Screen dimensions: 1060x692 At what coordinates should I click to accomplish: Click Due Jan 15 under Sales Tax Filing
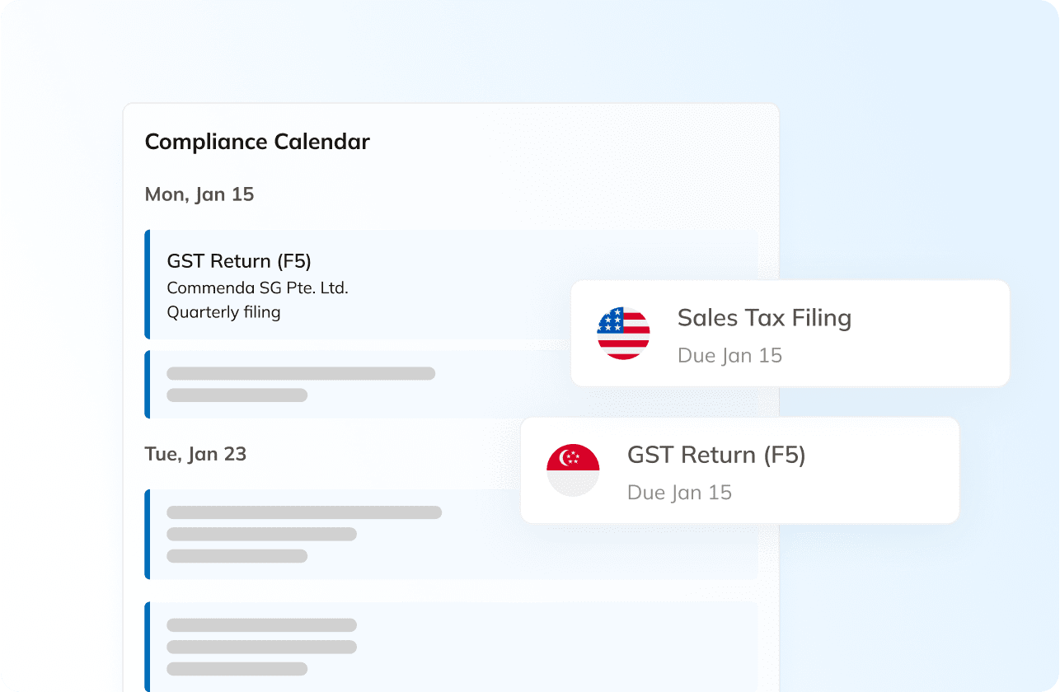pyautogui.click(x=729, y=356)
